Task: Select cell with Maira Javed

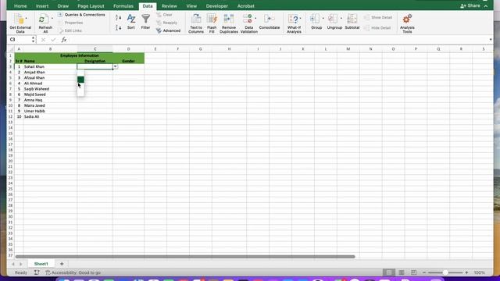Action: click(50, 105)
